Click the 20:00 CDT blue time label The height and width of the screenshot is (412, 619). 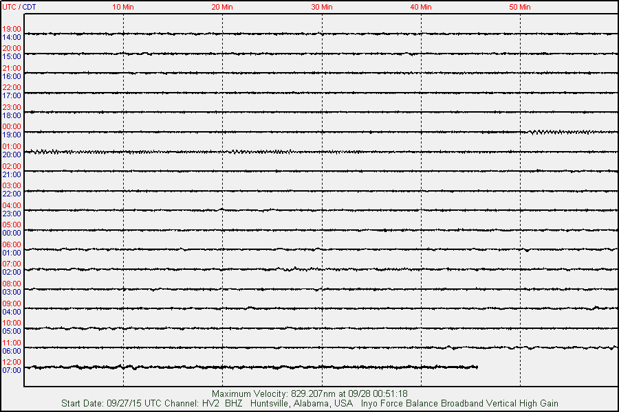coord(12,154)
